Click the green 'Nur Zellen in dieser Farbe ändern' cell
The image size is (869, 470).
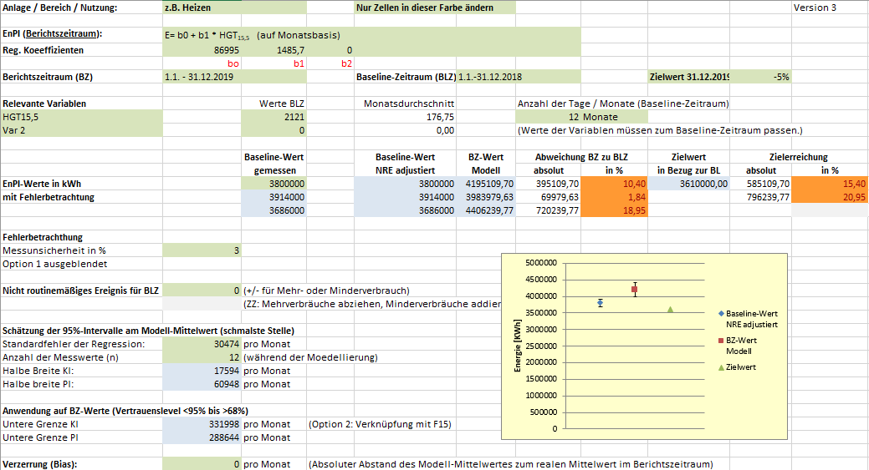coord(435,8)
